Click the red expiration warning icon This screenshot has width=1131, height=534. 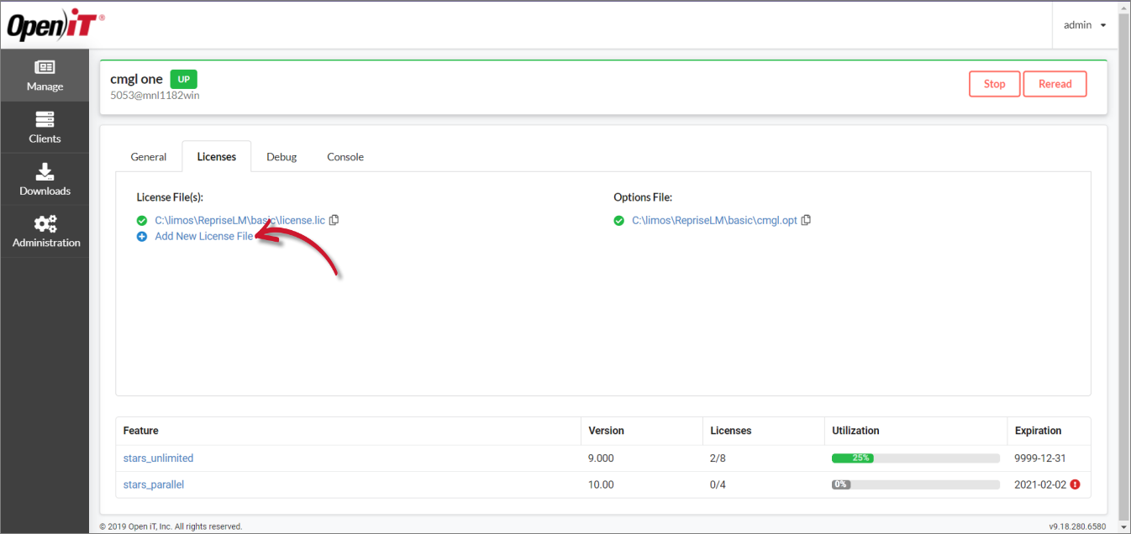(1075, 484)
